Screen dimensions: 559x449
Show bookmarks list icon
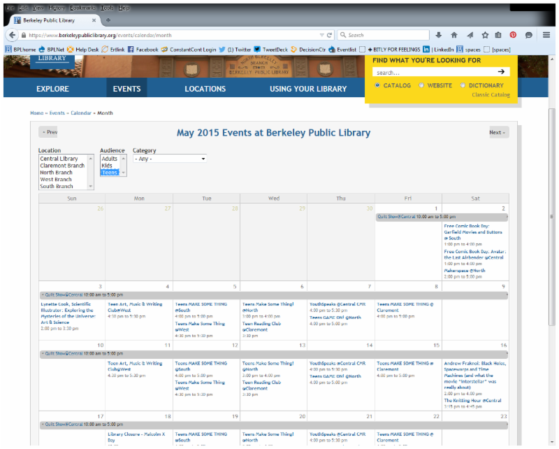[498, 35]
